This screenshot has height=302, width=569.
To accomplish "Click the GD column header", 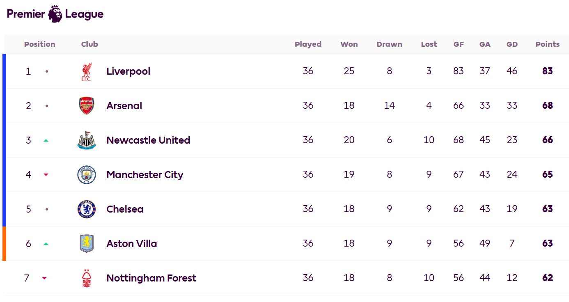I will click(512, 44).
